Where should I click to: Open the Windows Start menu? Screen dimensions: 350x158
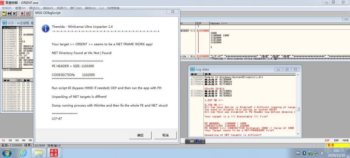point(7,153)
